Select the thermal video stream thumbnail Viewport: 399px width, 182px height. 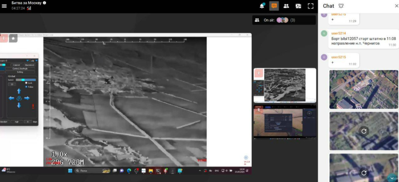click(285, 85)
